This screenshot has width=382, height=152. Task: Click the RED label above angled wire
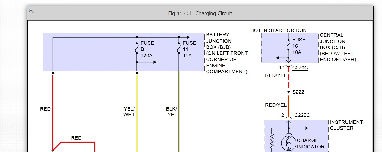click(76, 138)
